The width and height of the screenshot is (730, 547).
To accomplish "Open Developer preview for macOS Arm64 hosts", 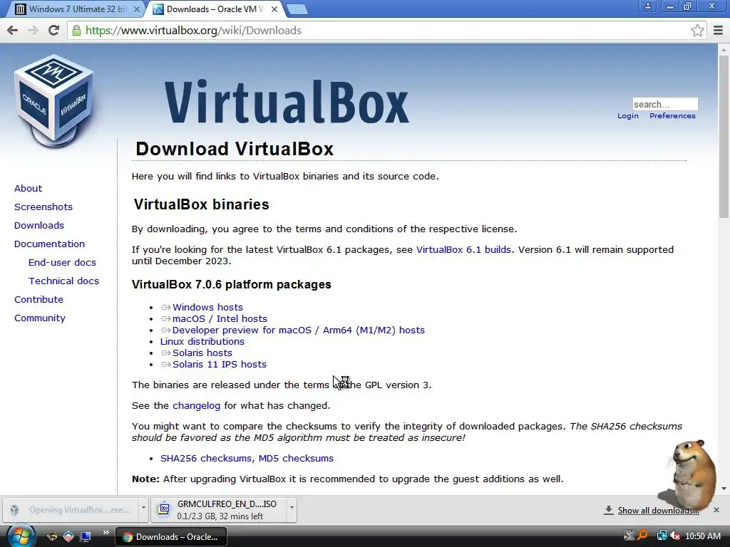I will pos(299,330).
